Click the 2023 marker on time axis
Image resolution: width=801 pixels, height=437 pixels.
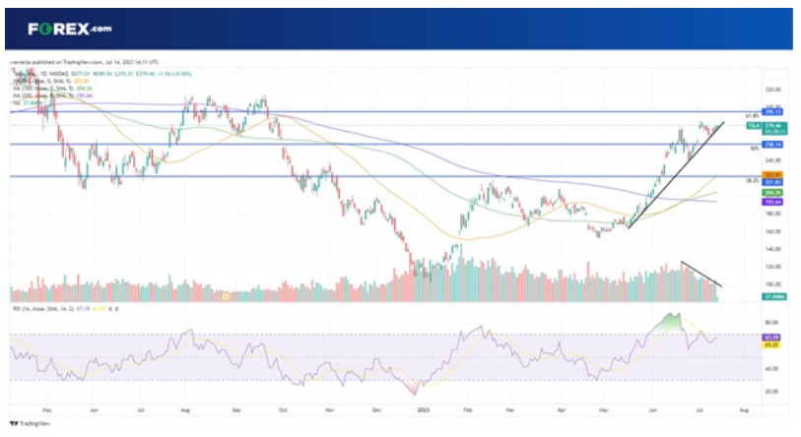(424, 410)
